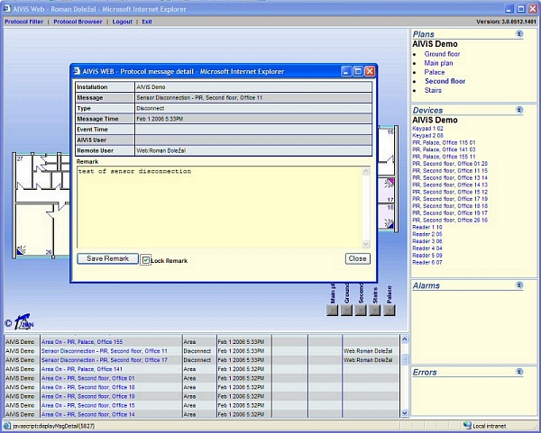Screen dimensions: 541x433
Task: Open Area On - Second floor, Office 19 message
Action: click(88, 396)
